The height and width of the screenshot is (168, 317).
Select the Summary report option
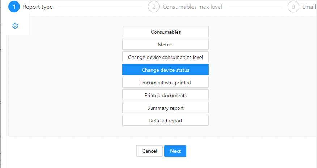coord(166,108)
